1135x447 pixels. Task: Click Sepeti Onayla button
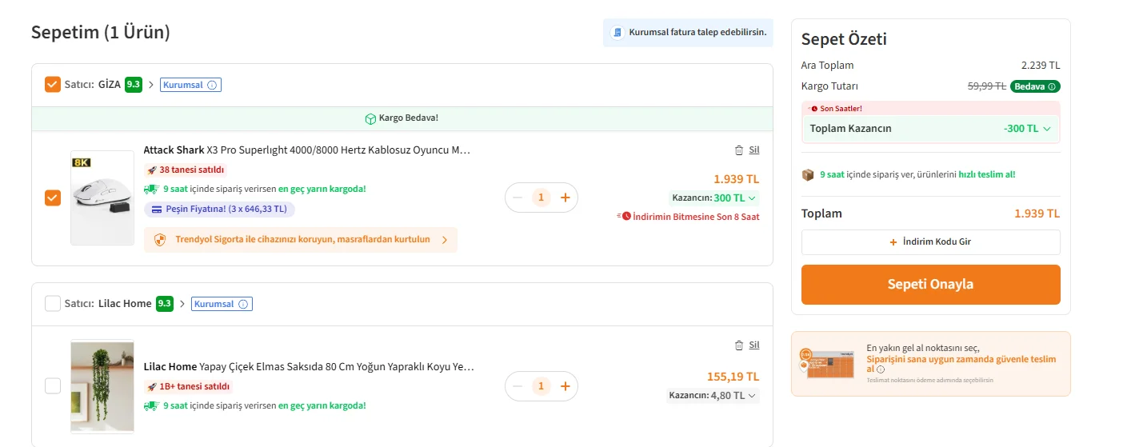931,285
